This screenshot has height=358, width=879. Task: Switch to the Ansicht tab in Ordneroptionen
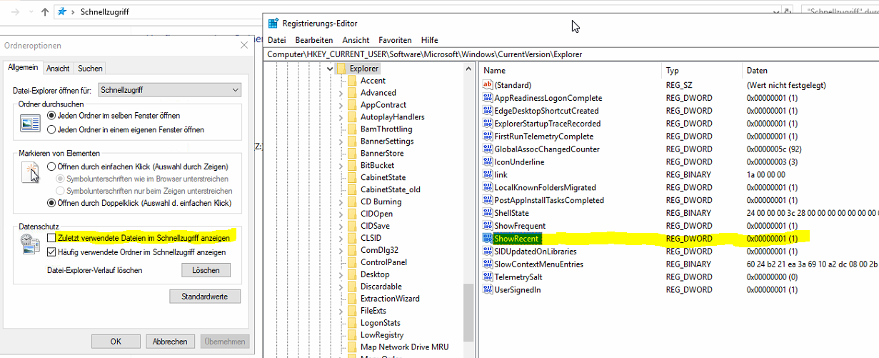point(58,69)
